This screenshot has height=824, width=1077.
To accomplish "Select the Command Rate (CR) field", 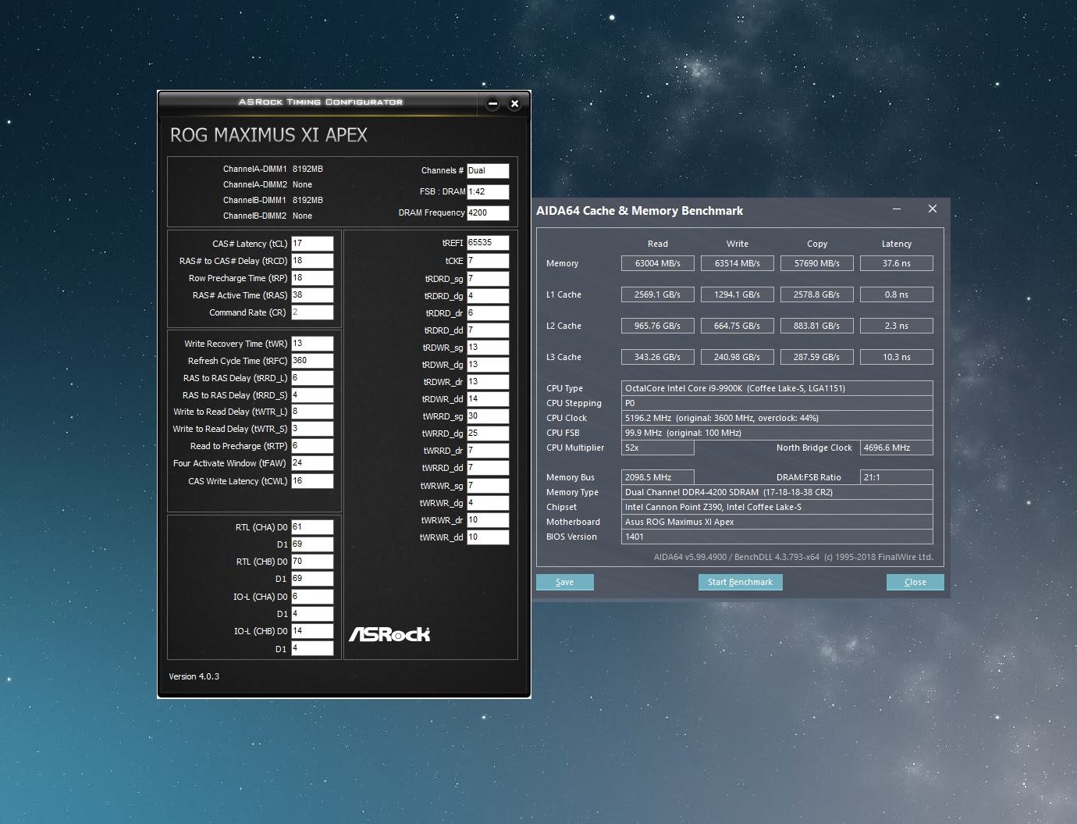I will (312, 312).
